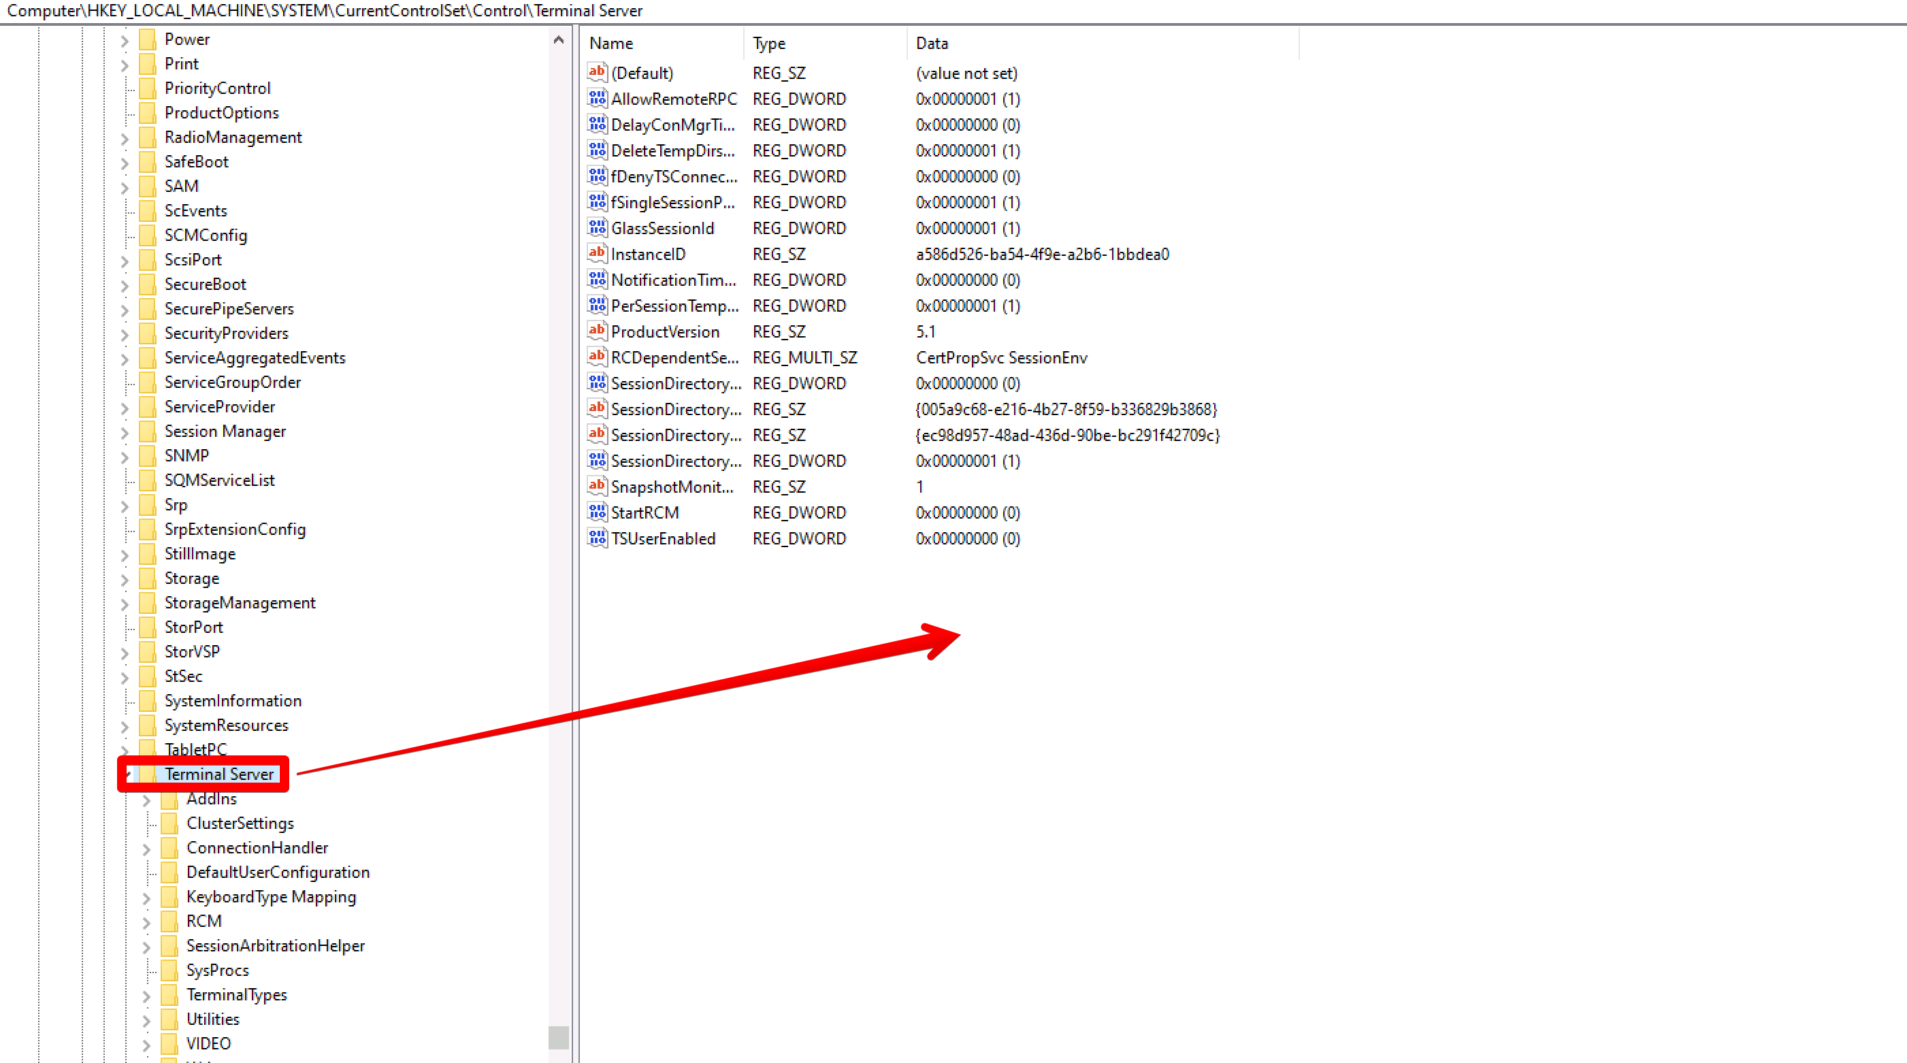Image resolution: width=1907 pixels, height=1063 pixels.
Task: Click the RCDependentServices multi-string icon
Action: (597, 357)
